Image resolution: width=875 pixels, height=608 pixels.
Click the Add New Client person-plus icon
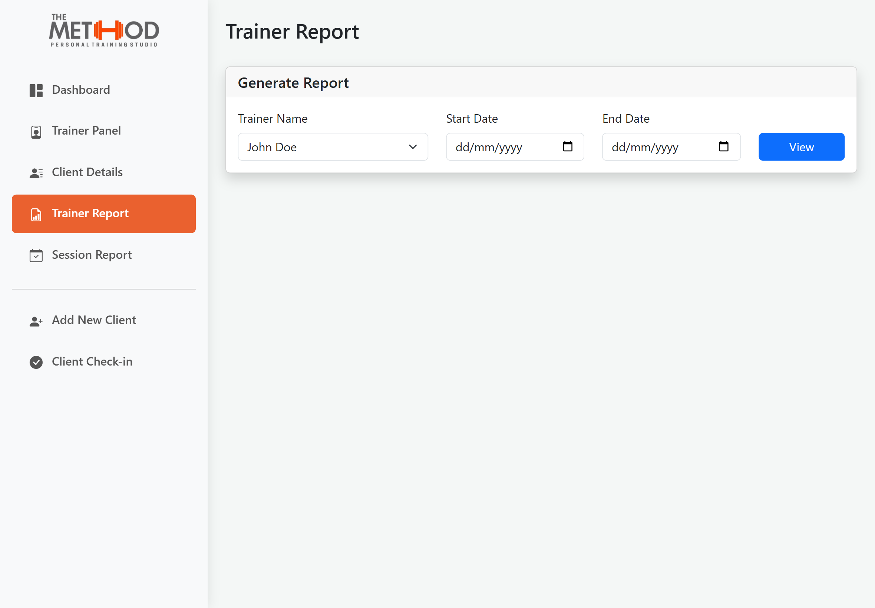[x=36, y=321]
